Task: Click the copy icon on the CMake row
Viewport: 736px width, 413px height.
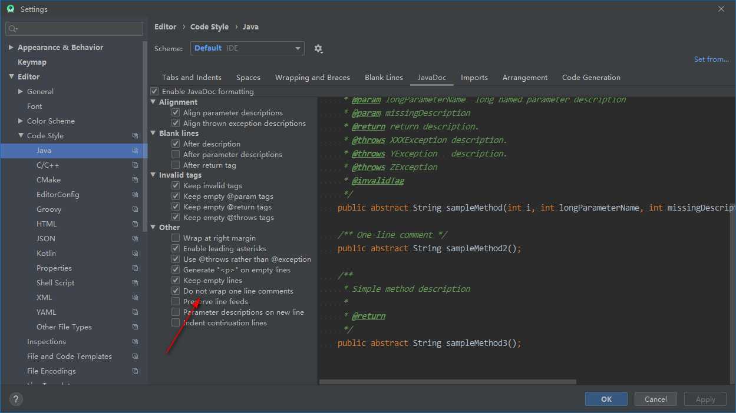Action: (135, 180)
